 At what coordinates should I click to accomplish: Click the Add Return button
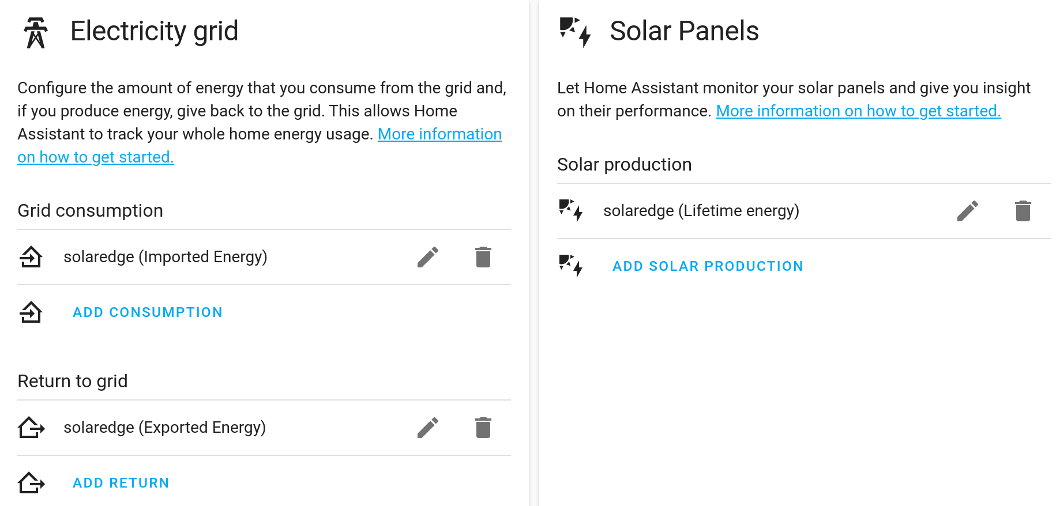(121, 483)
